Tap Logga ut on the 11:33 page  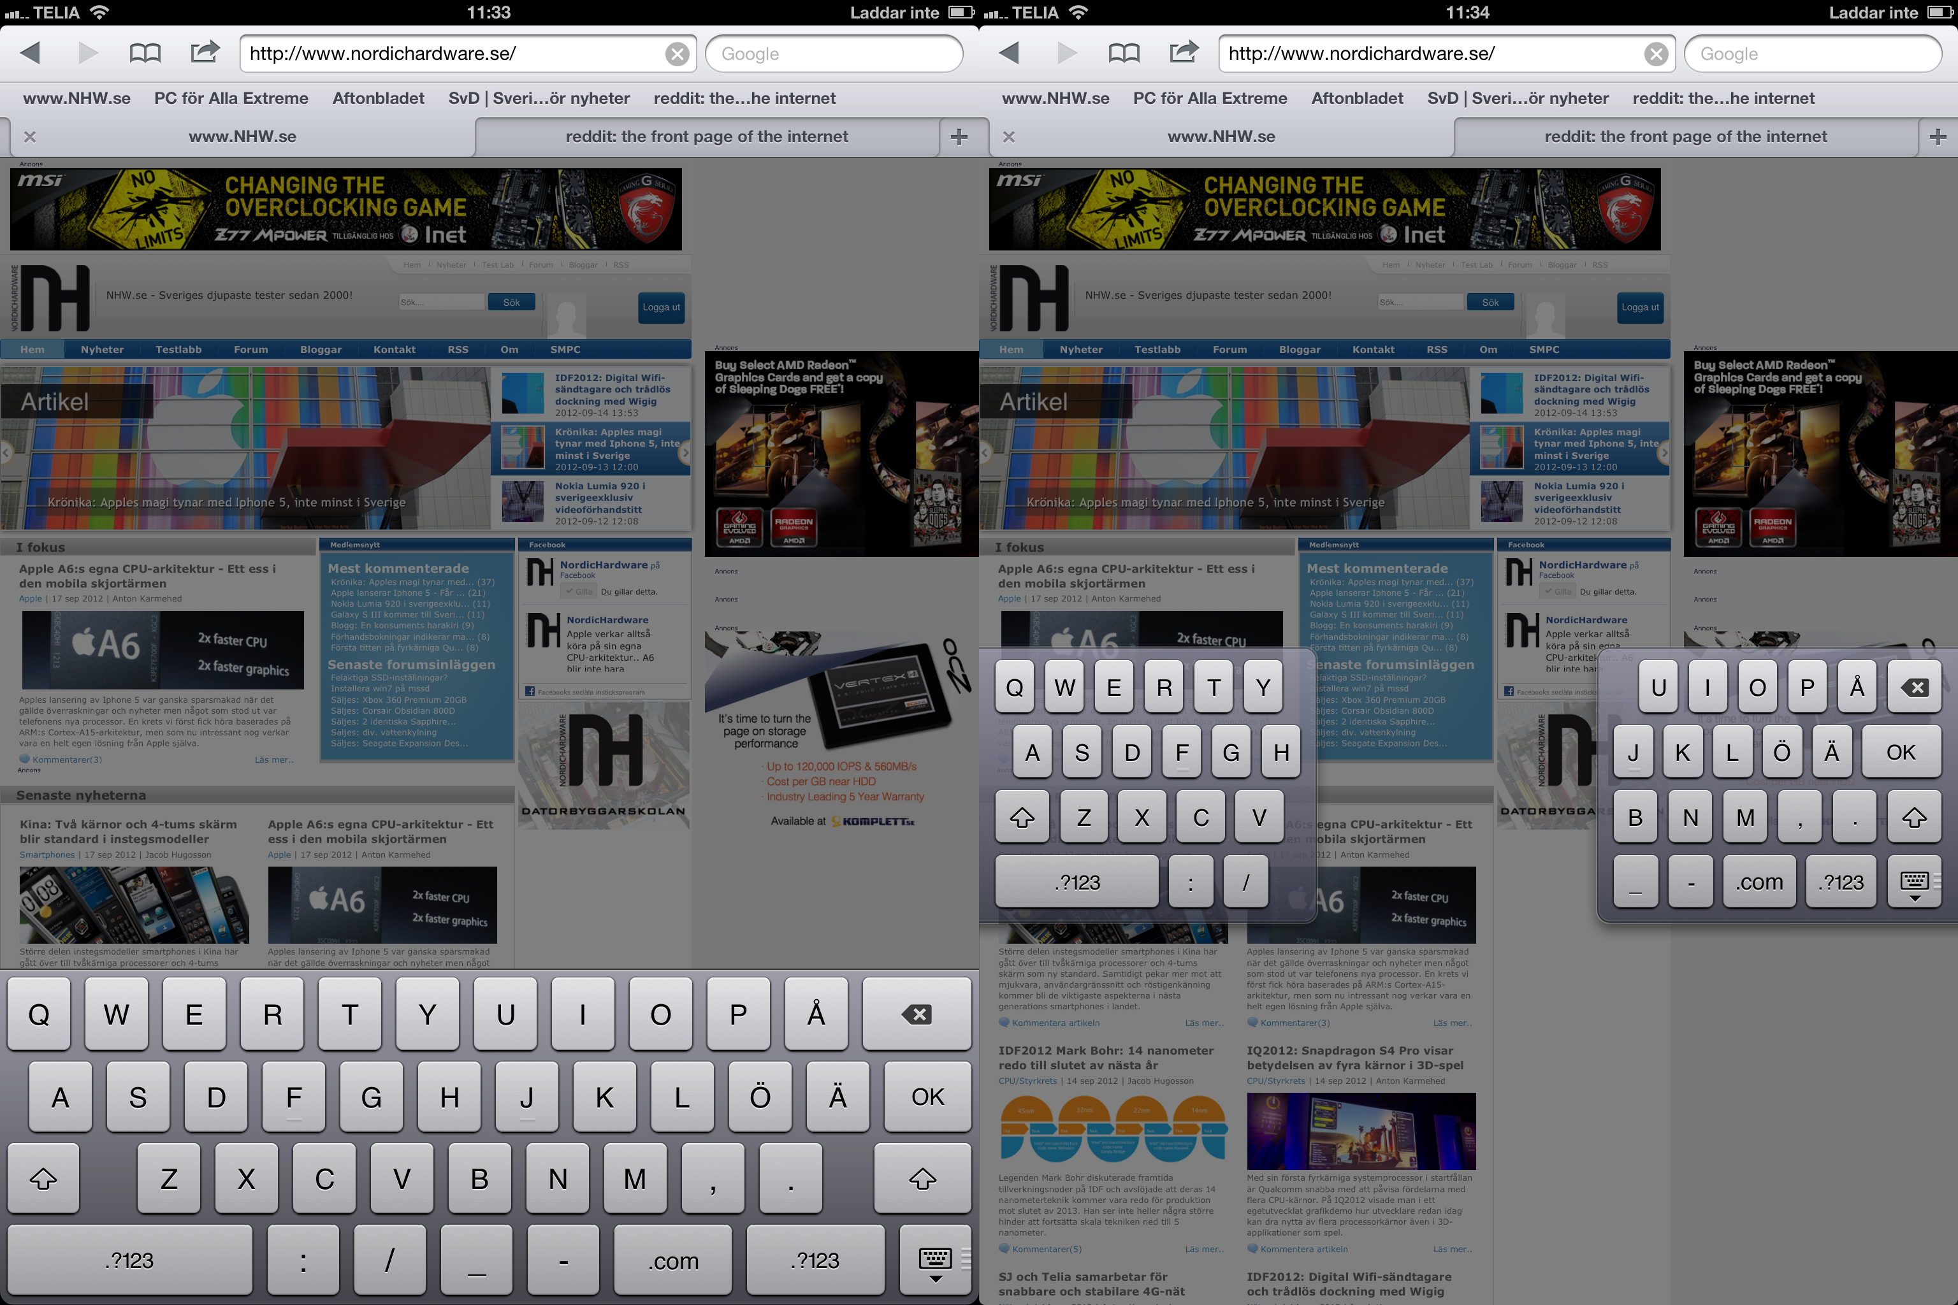(661, 307)
